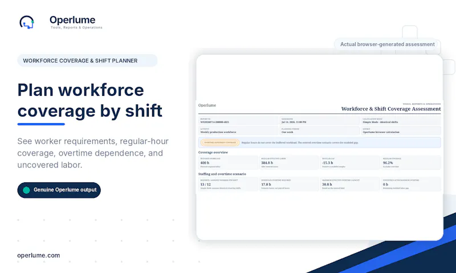456x273 pixels.
Task: Click the Coverage overview section heading
Action: point(213,152)
